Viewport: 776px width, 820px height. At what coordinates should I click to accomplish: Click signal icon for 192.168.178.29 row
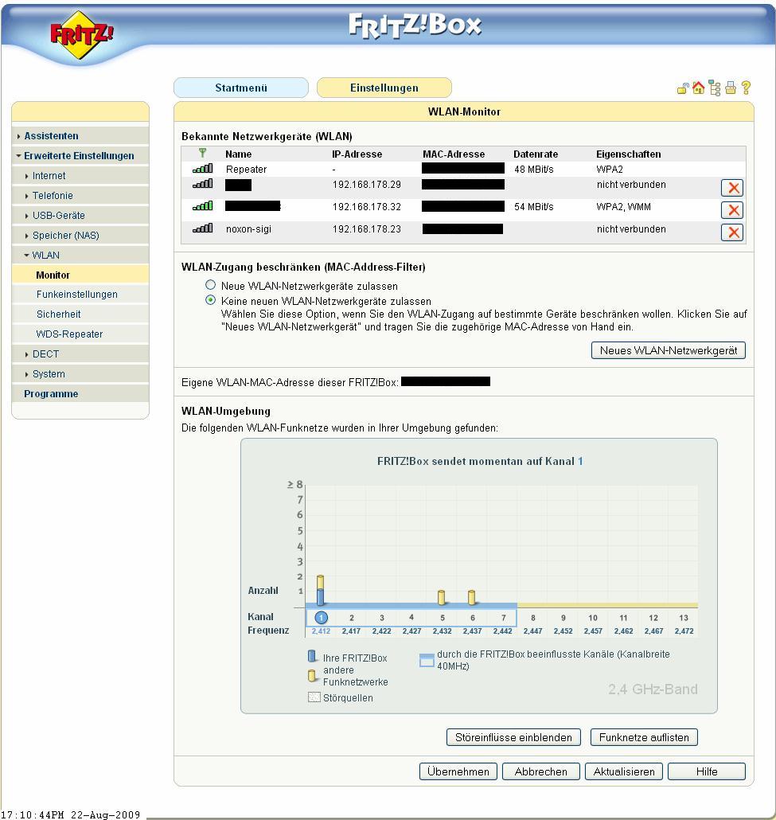point(202,184)
